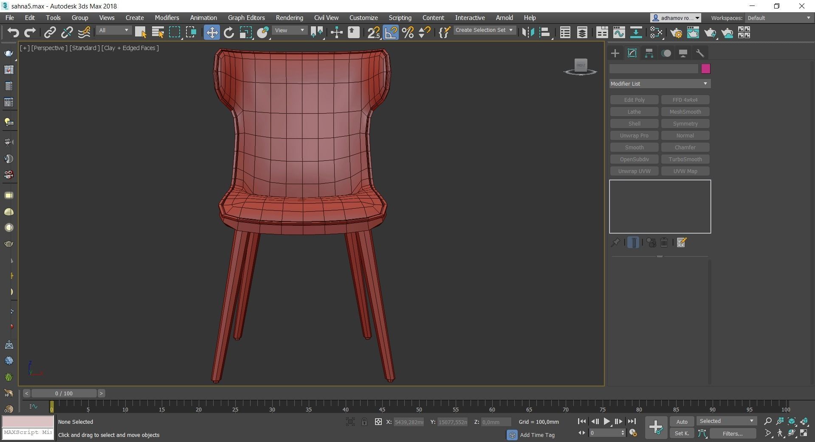Toggle Window/Crossing selection mode
815x442 pixels.
[191, 32]
